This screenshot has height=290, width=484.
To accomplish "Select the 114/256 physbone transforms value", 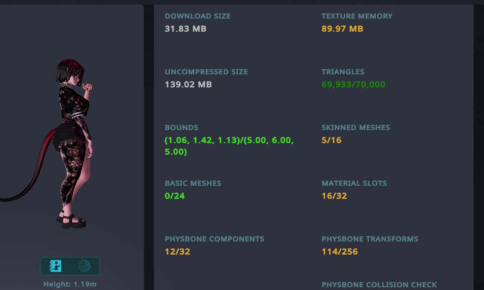I will pyautogui.click(x=340, y=252).
